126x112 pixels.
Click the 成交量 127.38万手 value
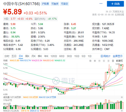[108, 24]
